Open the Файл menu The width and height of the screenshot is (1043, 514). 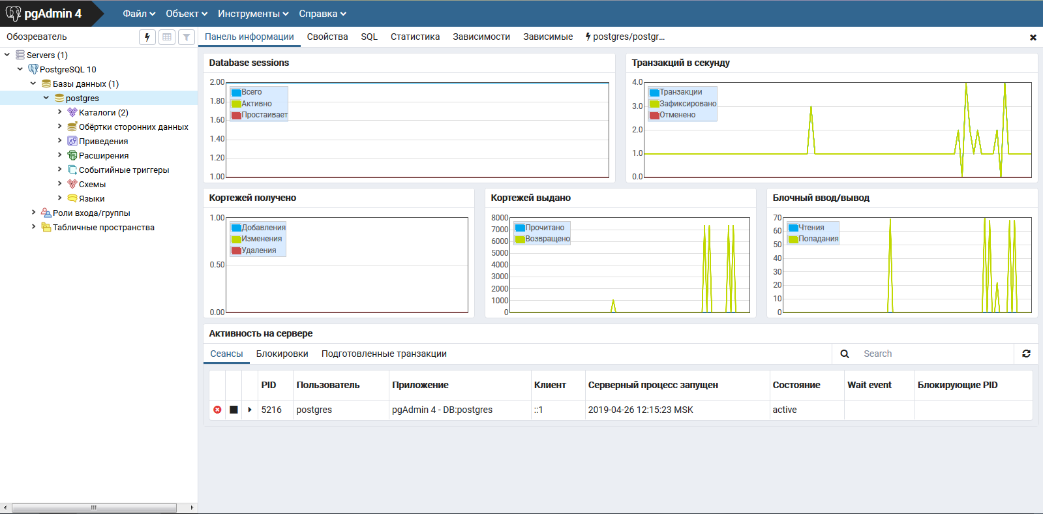(x=139, y=14)
